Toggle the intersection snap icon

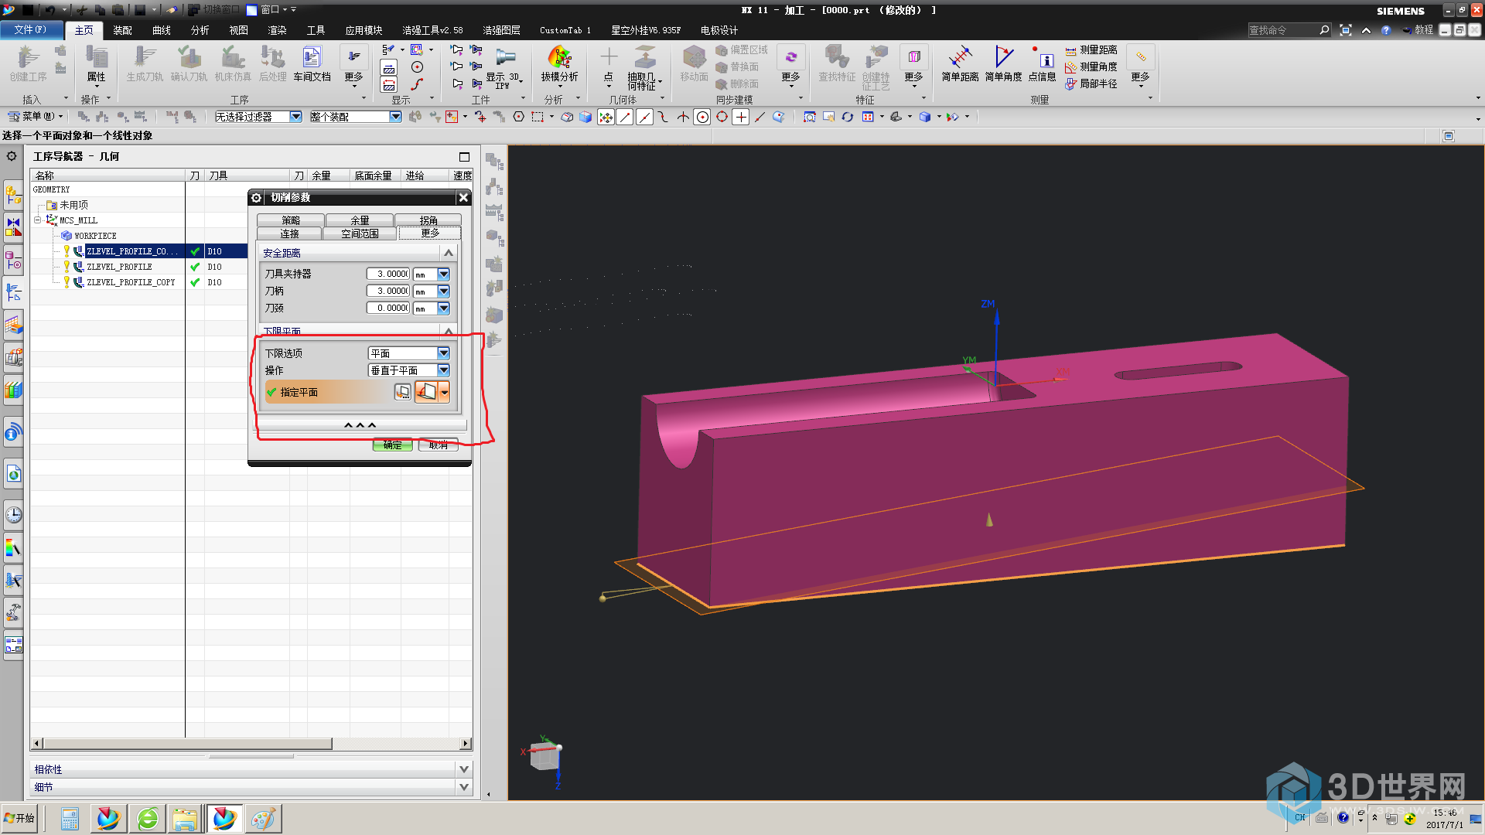point(683,117)
